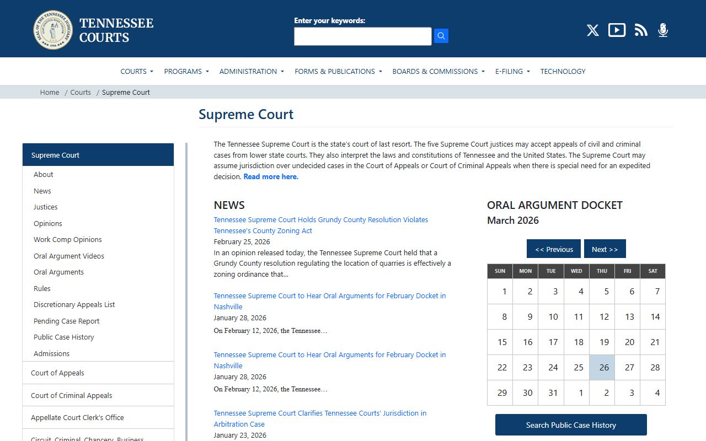Open the X (Twitter) social icon
This screenshot has width=706, height=441.
click(593, 30)
